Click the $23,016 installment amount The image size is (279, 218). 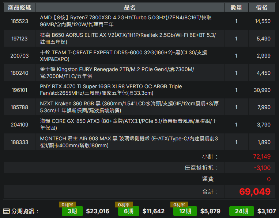coord(98,211)
